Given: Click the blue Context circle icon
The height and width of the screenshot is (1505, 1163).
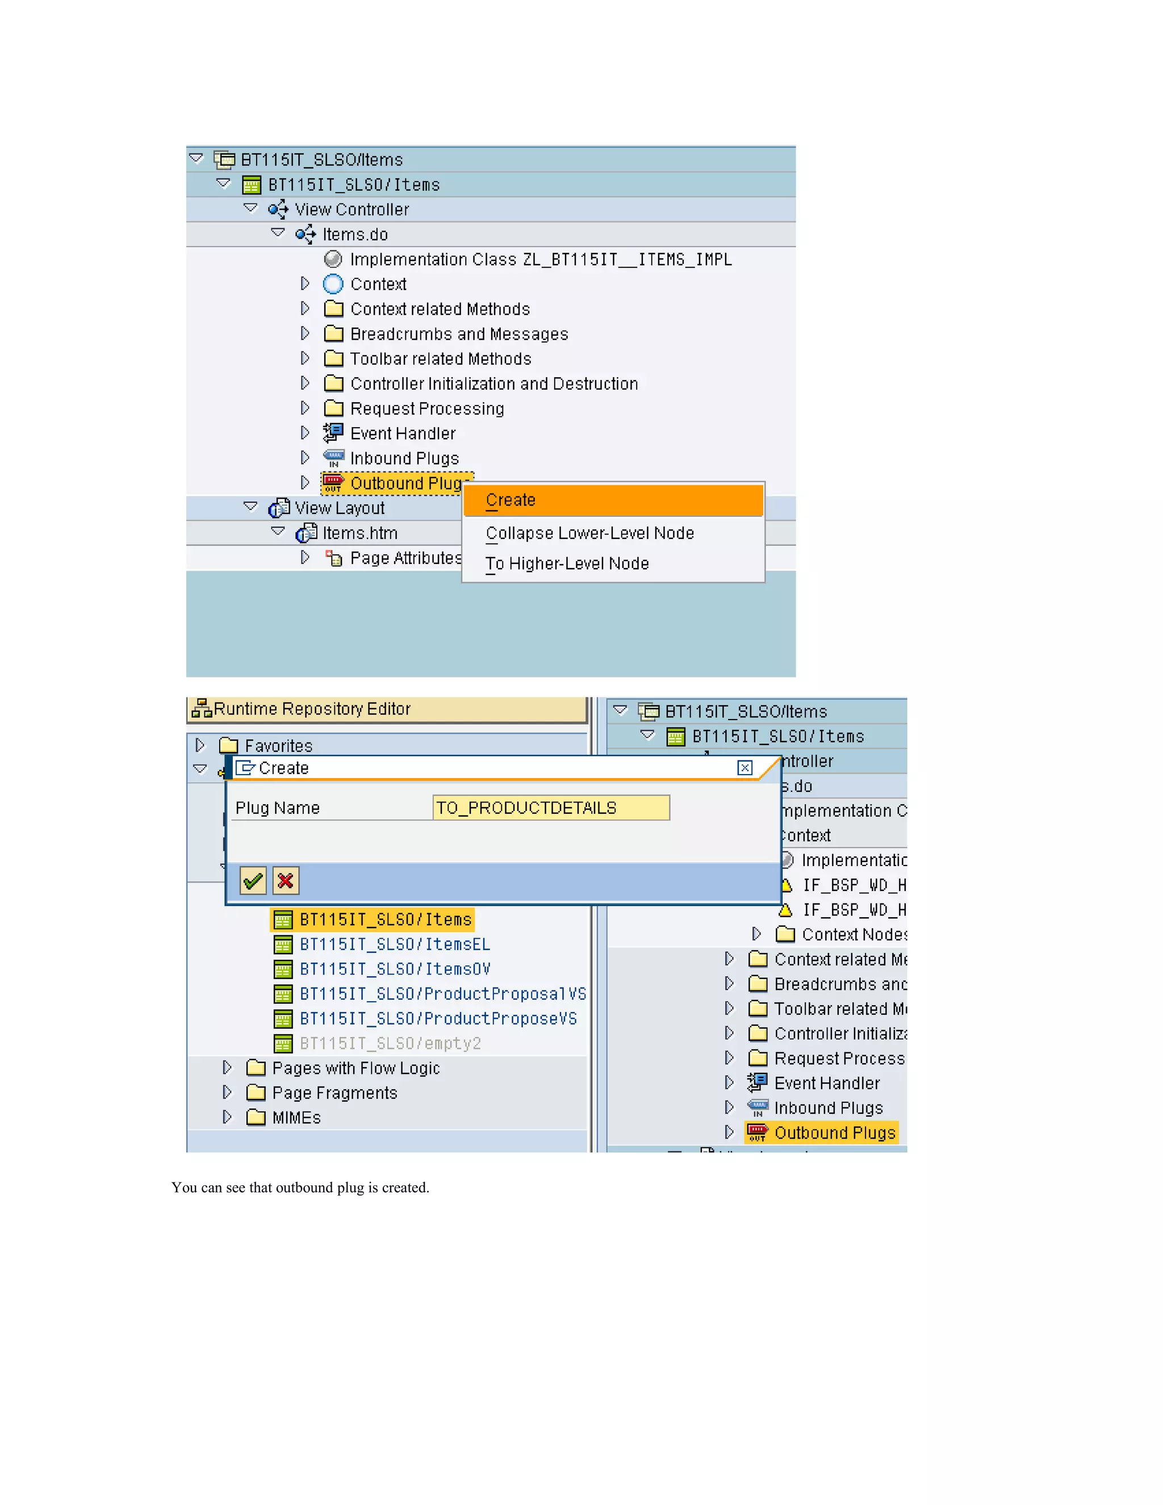Looking at the screenshot, I should tap(333, 284).
